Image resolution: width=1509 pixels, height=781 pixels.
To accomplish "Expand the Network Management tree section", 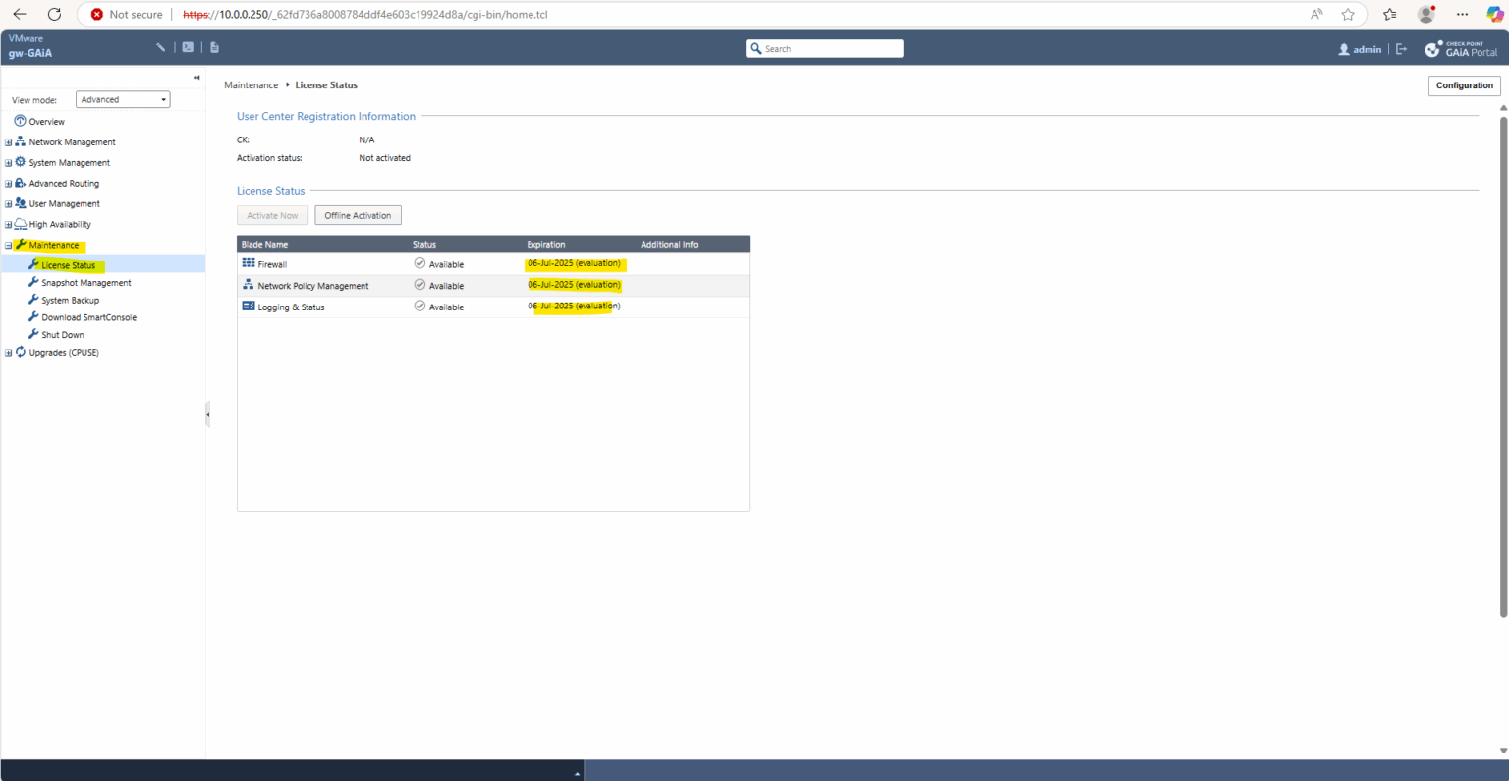I will tap(8, 141).
